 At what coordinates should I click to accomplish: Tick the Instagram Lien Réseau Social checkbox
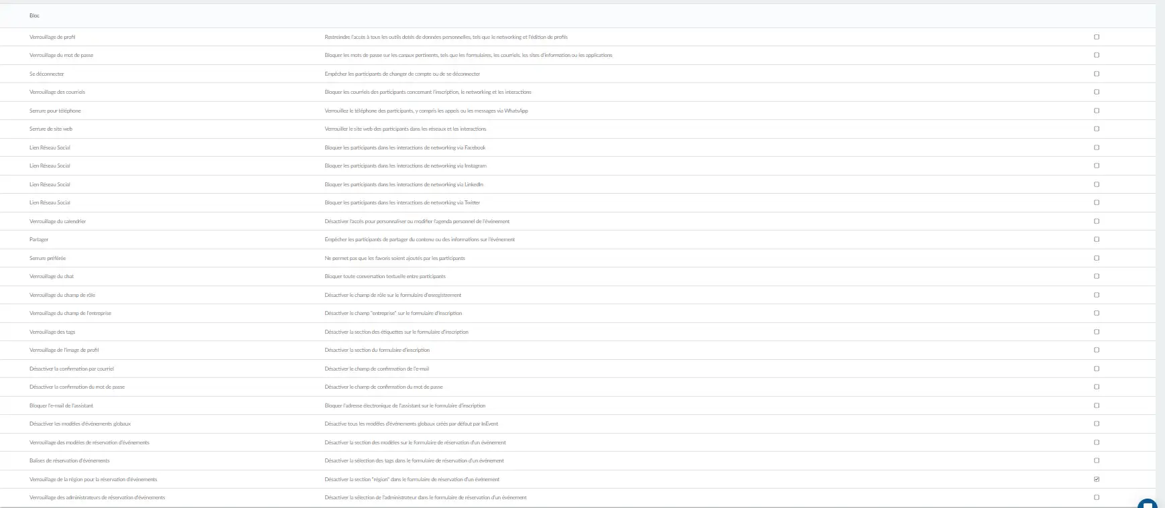1097,166
